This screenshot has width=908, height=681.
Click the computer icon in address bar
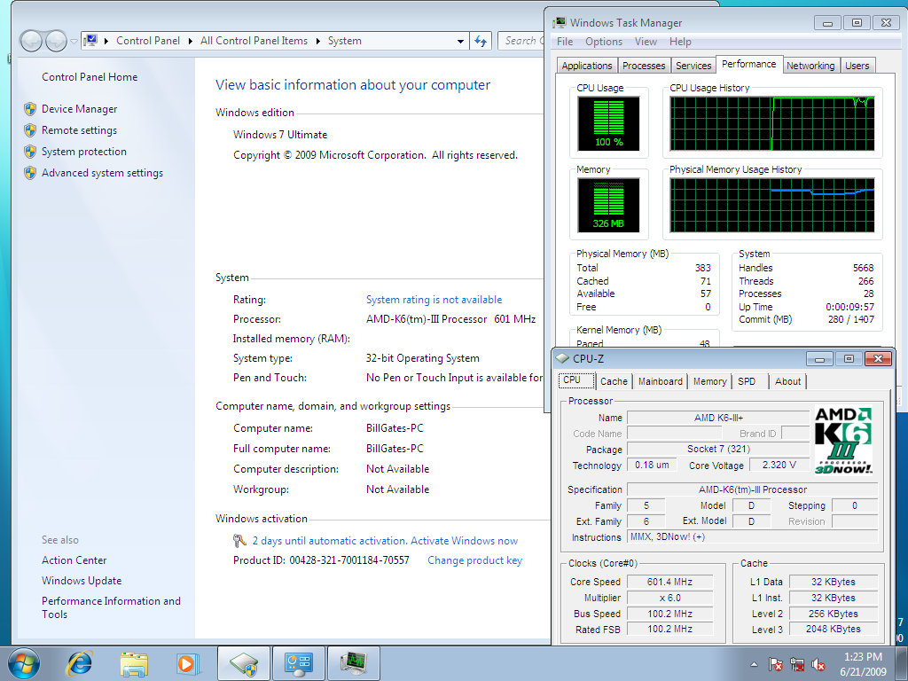tap(91, 41)
